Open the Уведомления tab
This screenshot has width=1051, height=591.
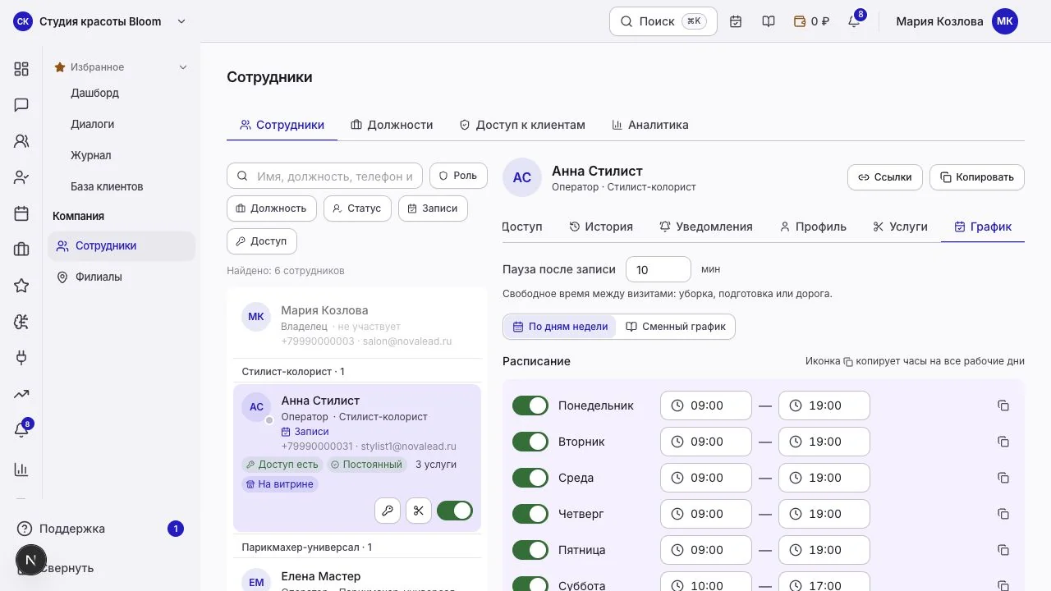click(706, 227)
